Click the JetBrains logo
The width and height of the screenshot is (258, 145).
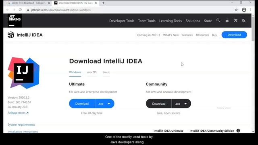15,21
